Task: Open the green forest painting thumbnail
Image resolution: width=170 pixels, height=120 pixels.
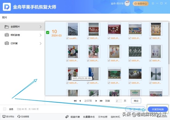Action: pyautogui.click(x=114, y=74)
